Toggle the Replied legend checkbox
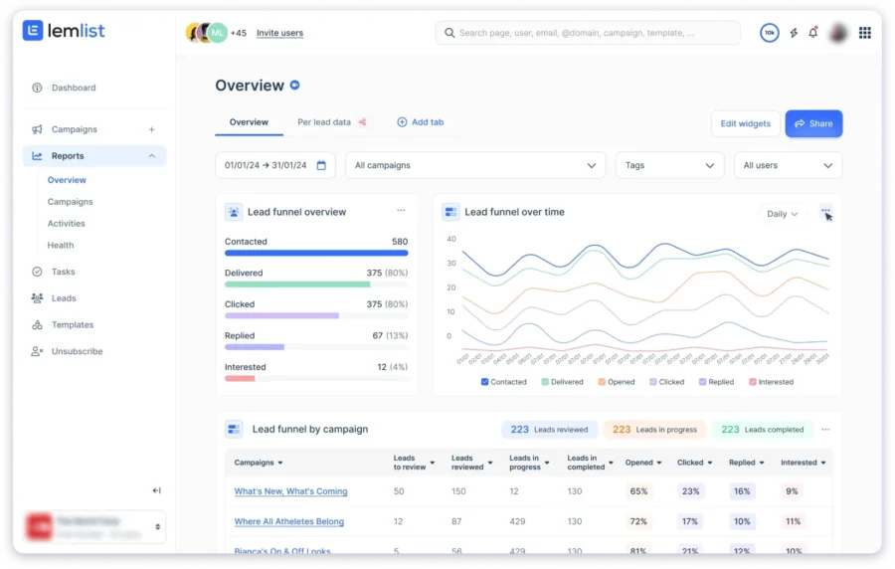 click(703, 382)
